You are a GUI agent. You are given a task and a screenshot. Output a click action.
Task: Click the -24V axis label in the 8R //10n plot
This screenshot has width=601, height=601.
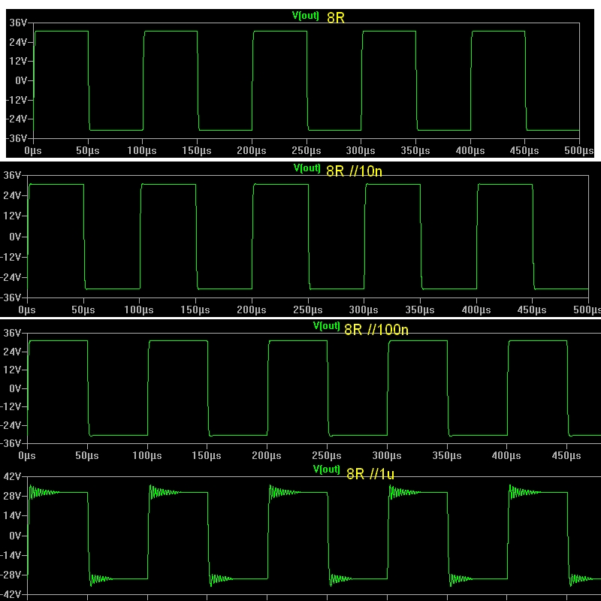click(x=11, y=277)
